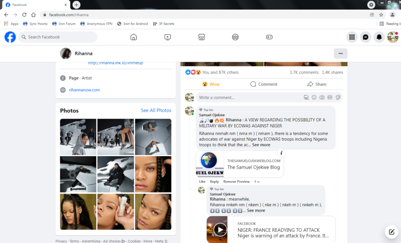The height and width of the screenshot is (243, 401).
Task: Click the Facebook logo icon
Action: [10, 37]
